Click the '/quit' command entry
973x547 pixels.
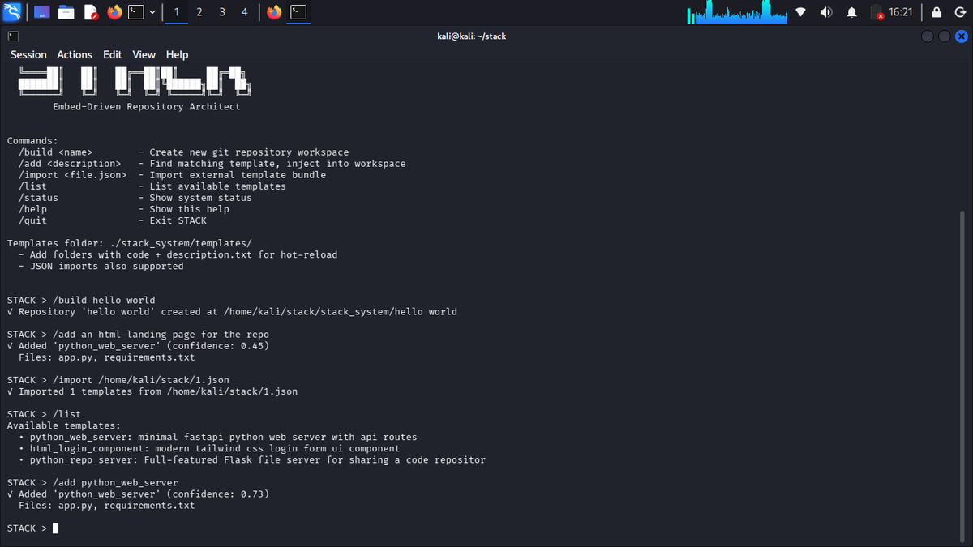coord(32,220)
